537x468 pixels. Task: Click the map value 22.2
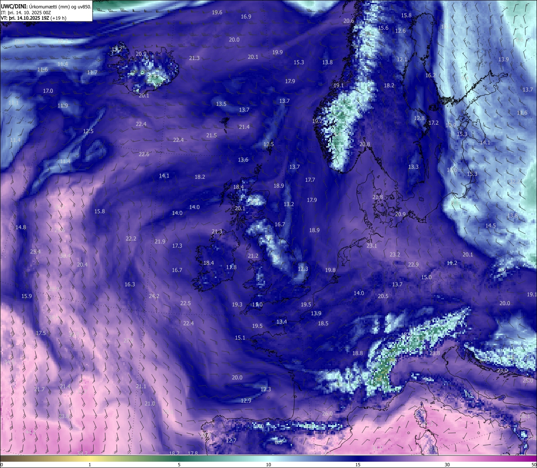pyautogui.click(x=131, y=239)
